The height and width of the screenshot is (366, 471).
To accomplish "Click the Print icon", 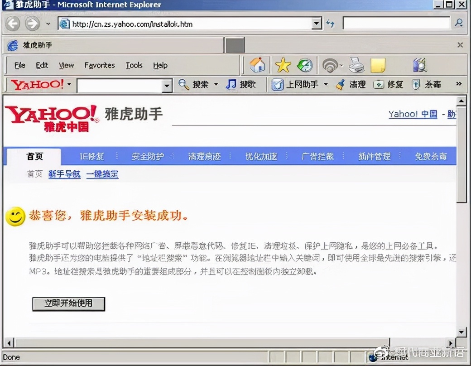I will (x=356, y=65).
